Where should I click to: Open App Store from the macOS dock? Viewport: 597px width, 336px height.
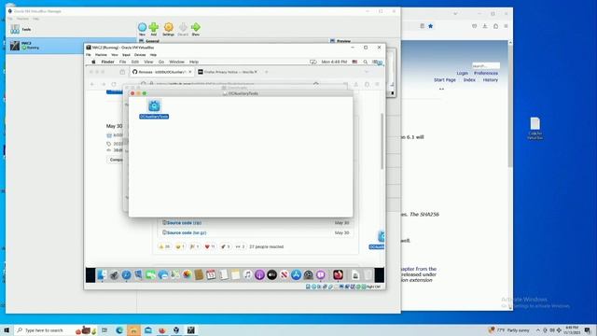click(x=297, y=274)
